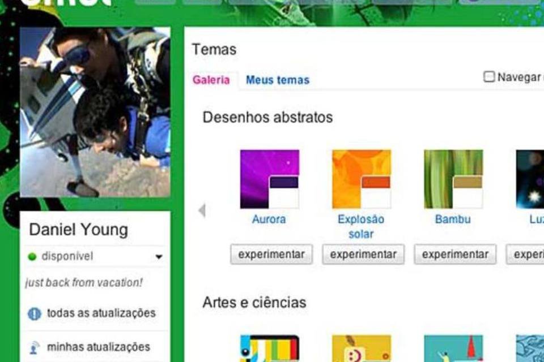The width and height of the screenshot is (544, 362).
Task: Click the 'Temas' page title
Action: [214, 50]
